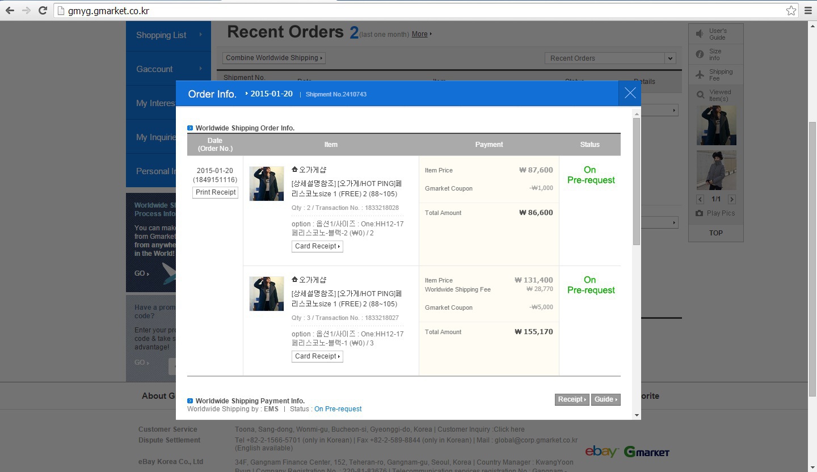Screen dimensions: 817x472
Task: Click the TOP button in right sidebar
Action: (716, 233)
